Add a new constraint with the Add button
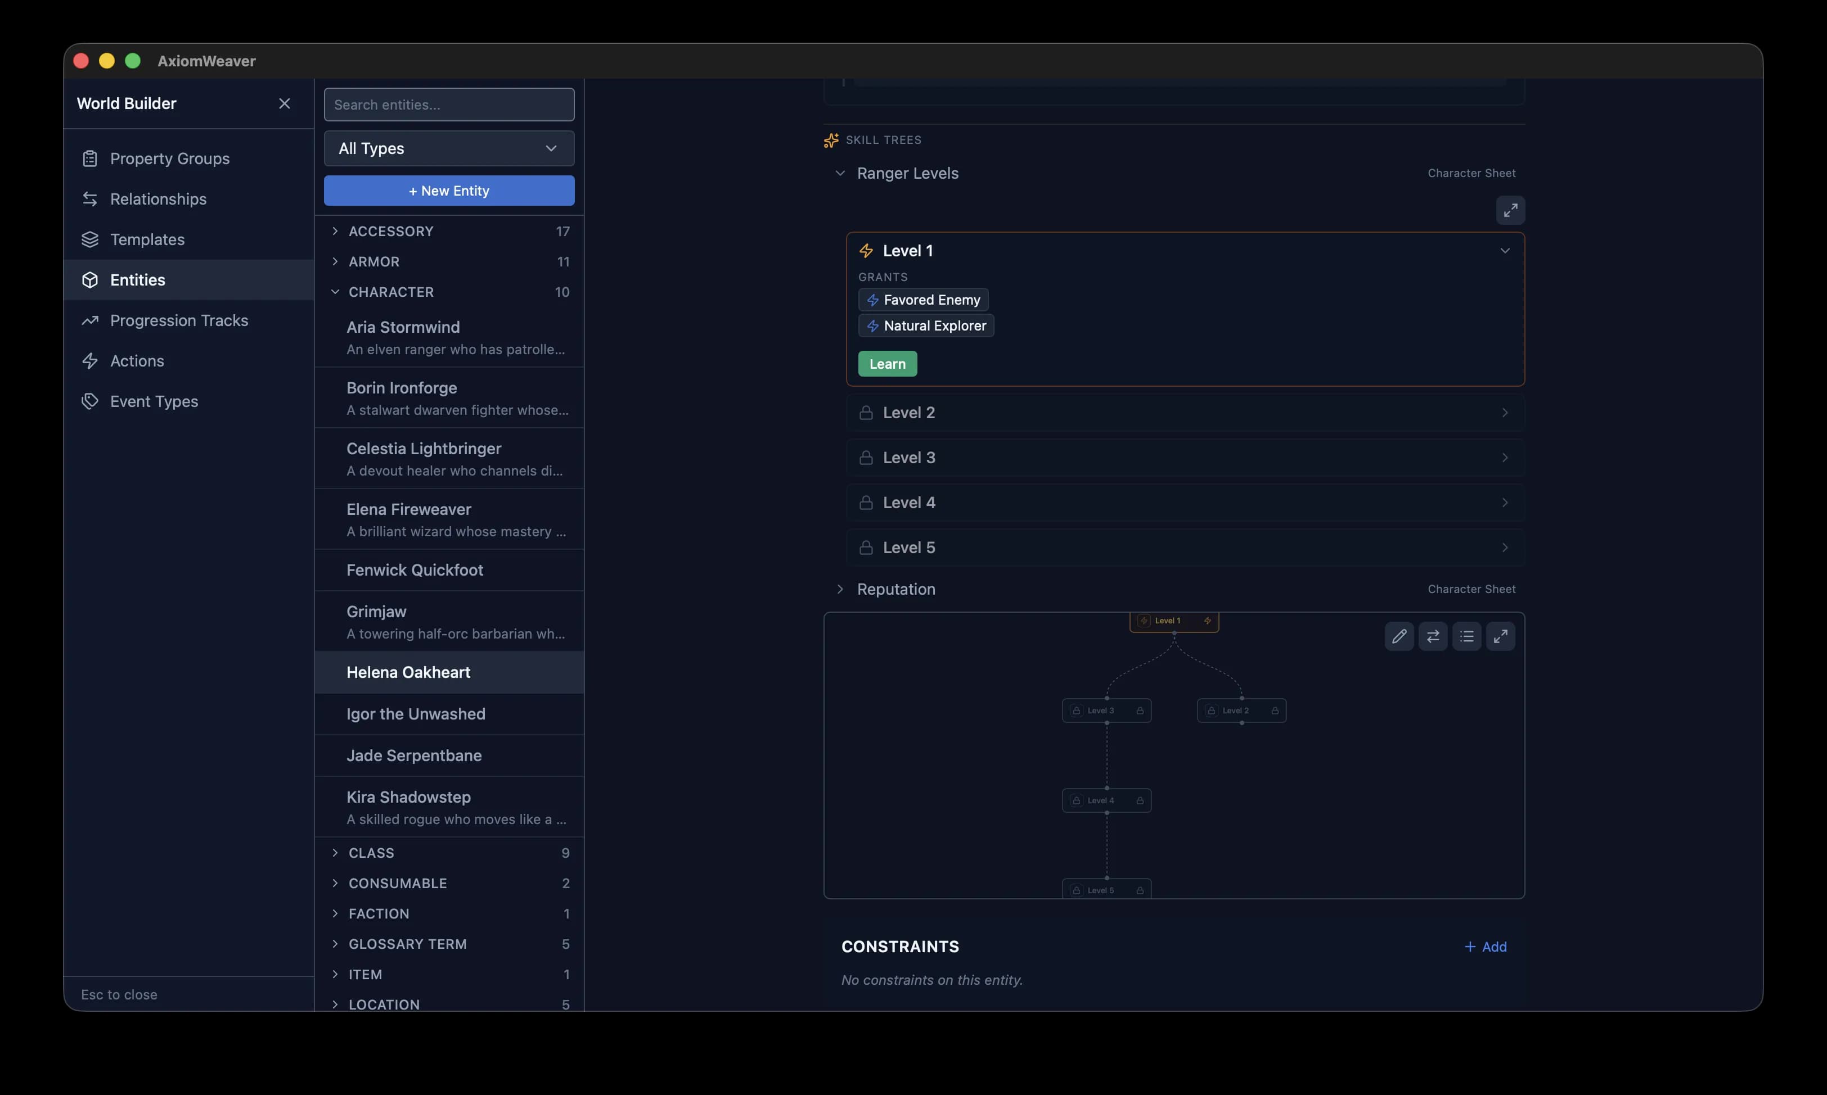Image resolution: width=1827 pixels, height=1095 pixels. (1485, 946)
